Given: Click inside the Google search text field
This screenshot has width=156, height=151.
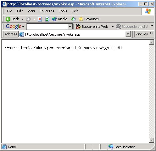Looking at the screenshot, I should point(47,27).
